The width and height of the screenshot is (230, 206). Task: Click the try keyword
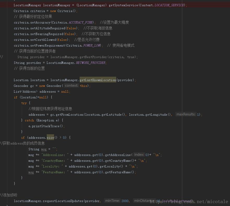point(24,103)
